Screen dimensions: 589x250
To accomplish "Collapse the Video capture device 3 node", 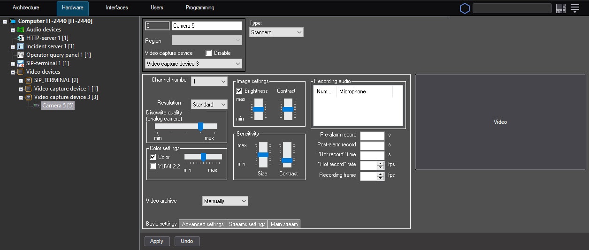I will tap(21, 98).
